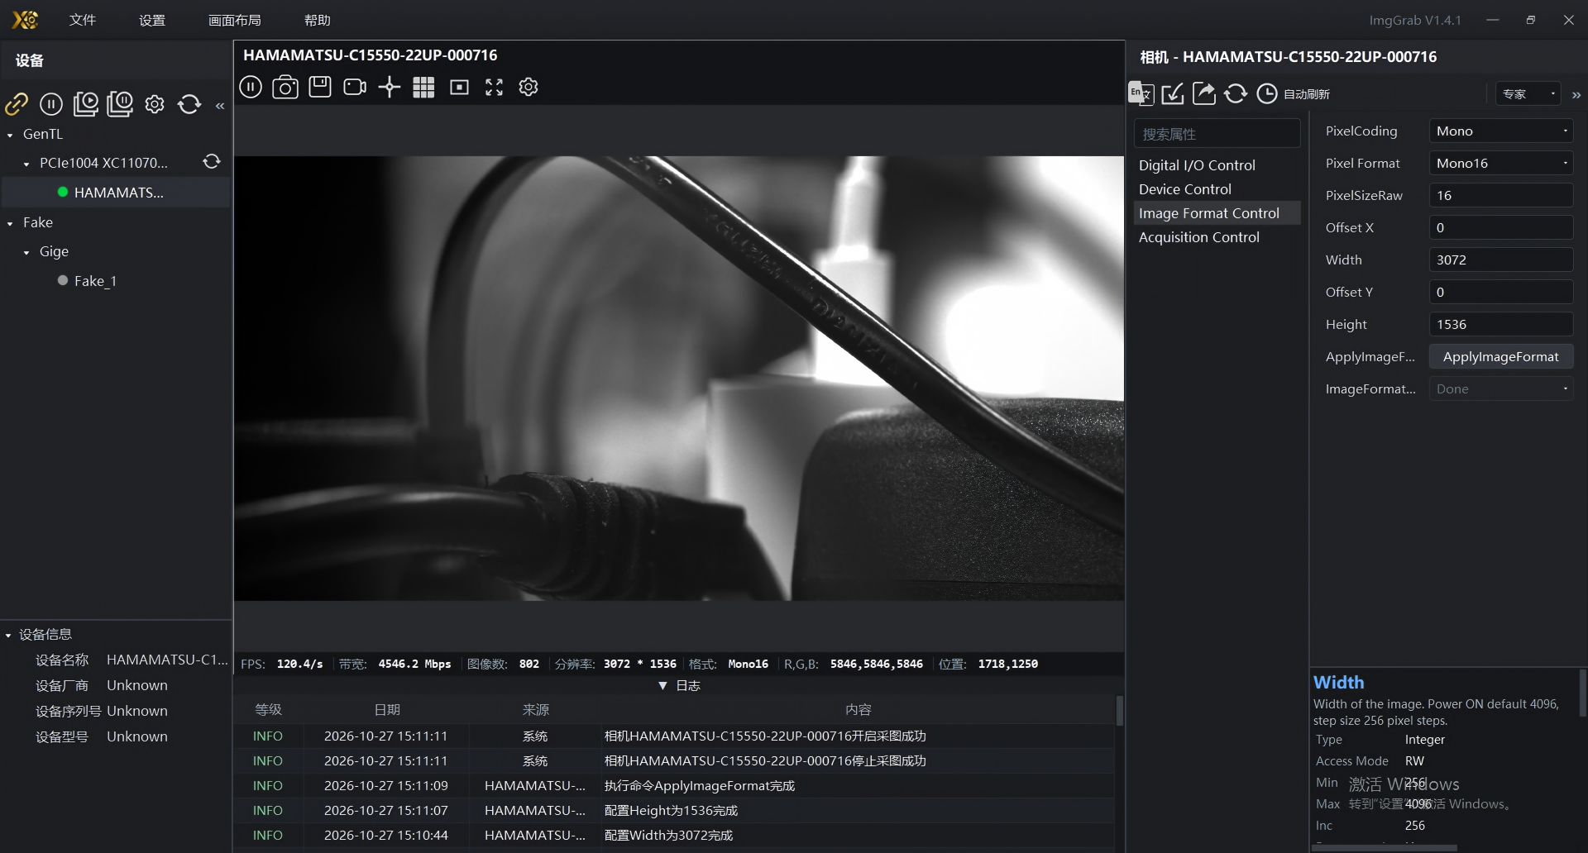Select the Fake_1 device
The height and width of the screenshot is (853, 1588).
(95, 281)
